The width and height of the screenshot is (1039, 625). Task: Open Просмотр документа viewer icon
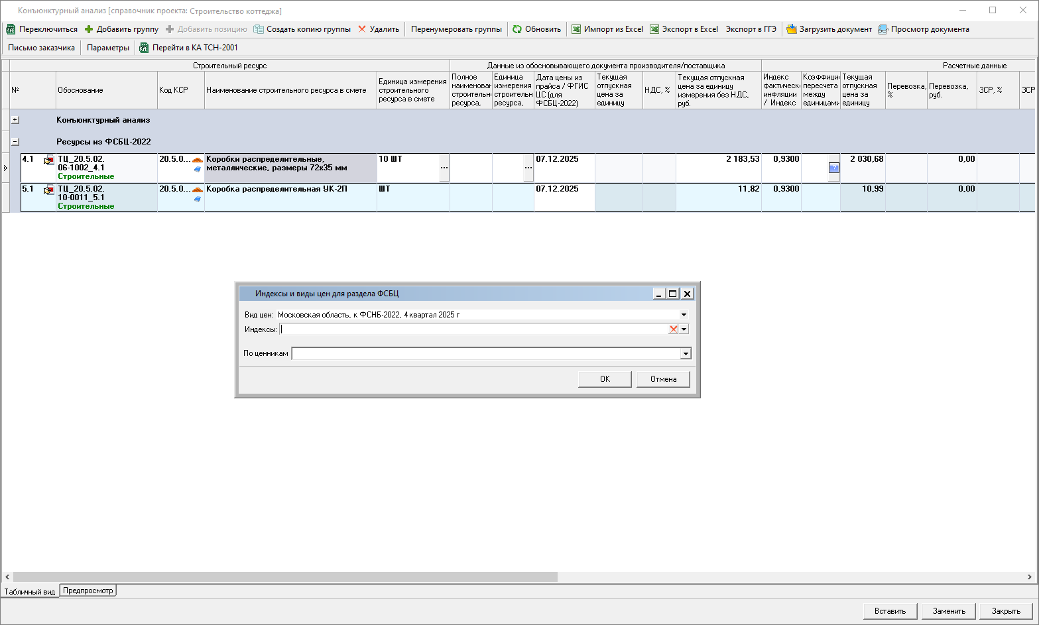[x=883, y=29]
